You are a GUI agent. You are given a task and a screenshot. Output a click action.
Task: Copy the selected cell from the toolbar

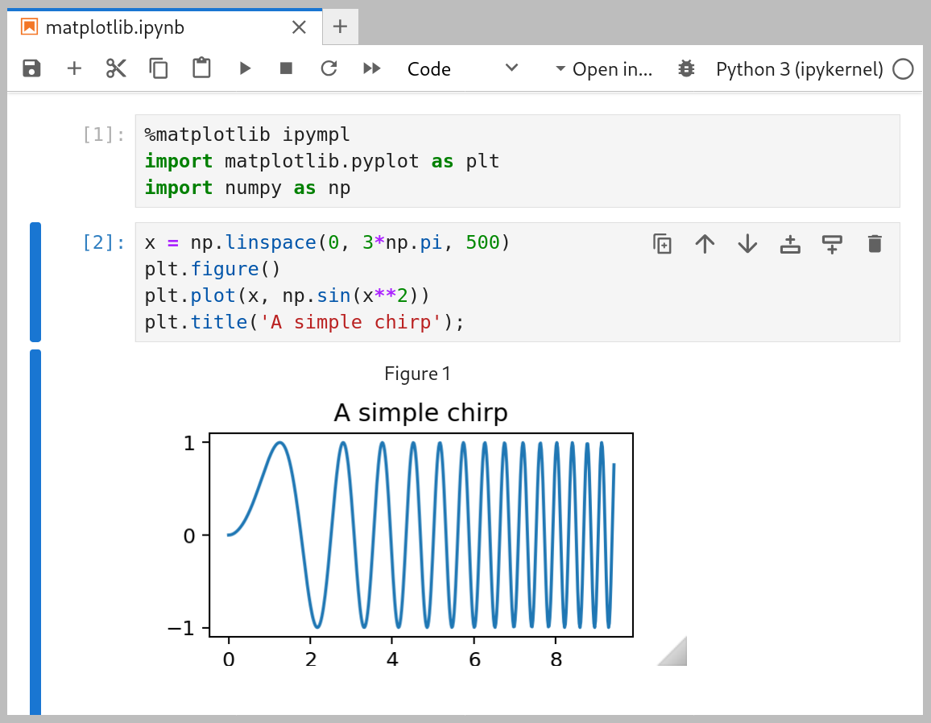[159, 69]
